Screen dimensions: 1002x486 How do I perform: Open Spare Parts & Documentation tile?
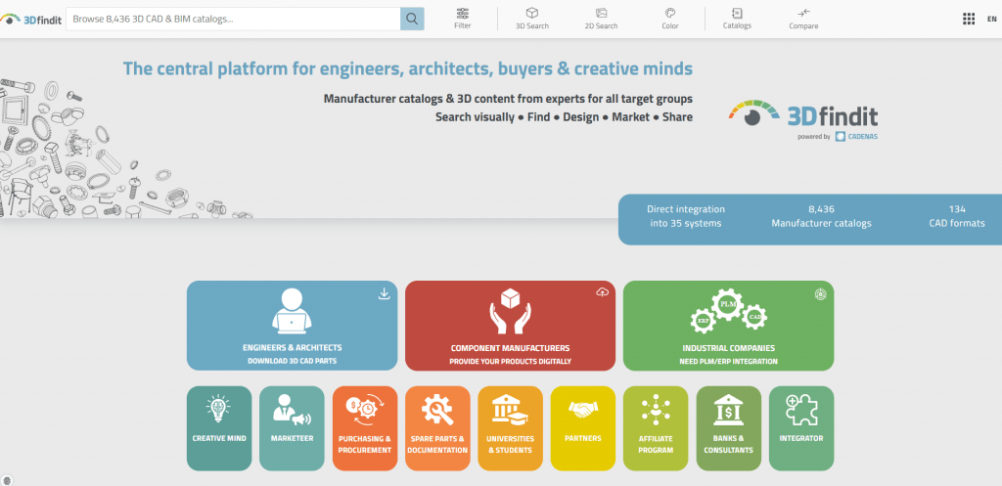436,428
